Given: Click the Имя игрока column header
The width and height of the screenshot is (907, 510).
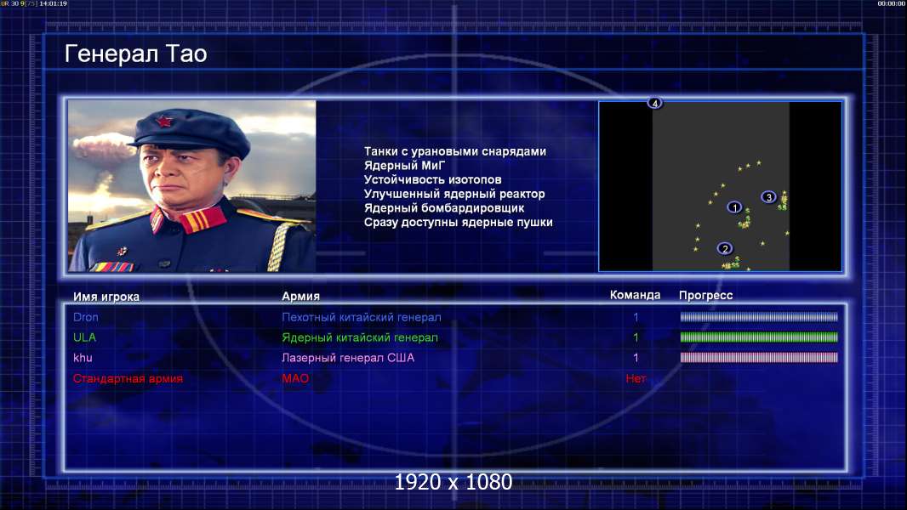Looking at the screenshot, I should 106,297.
